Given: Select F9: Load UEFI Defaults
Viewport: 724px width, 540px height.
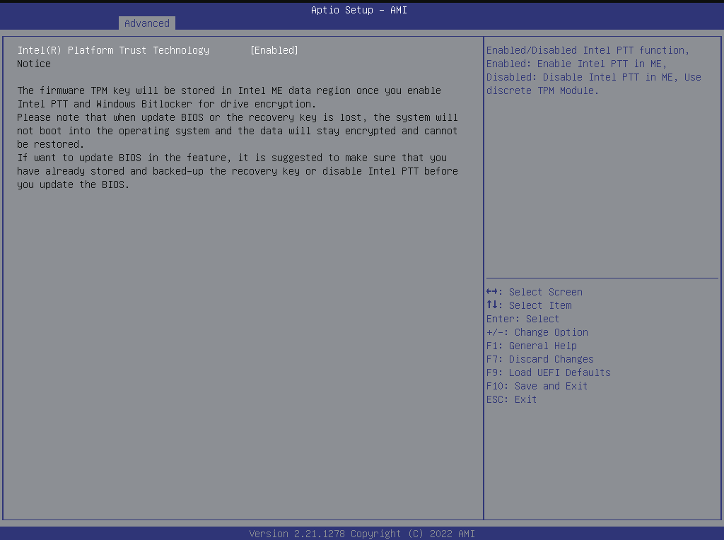Looking at the screenshot, I should click(548, 372).
